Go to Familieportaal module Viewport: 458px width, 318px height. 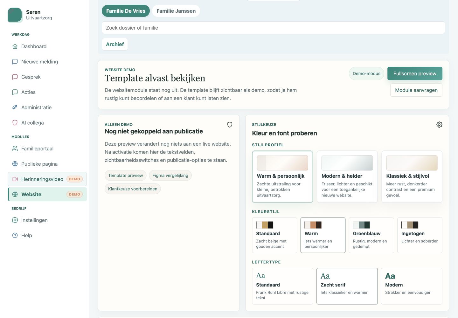(47, 149)
